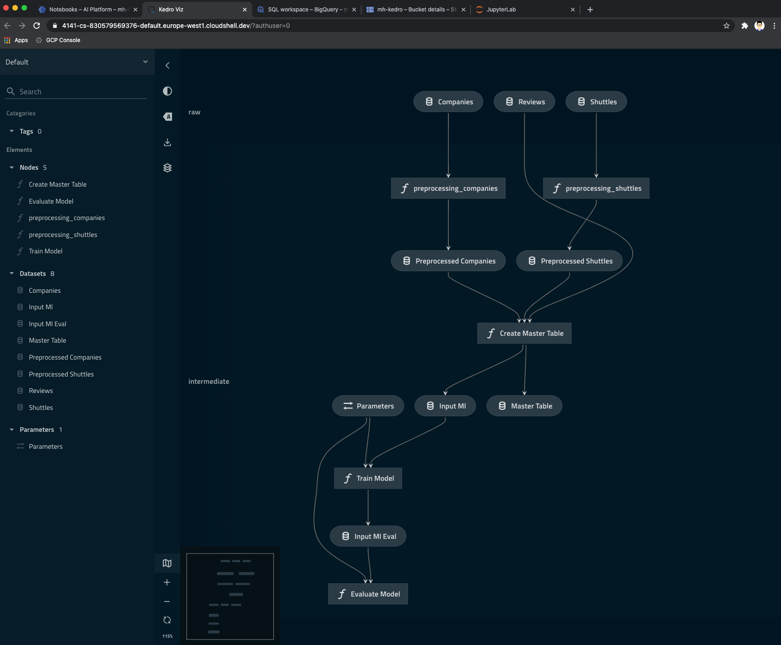Image resolution: width=781 pixels, height=645 pixels.
Task: Toggle the minimap icon
Action: [167, 563]
